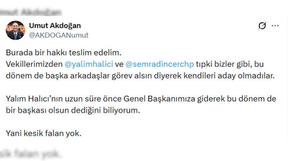Click Umut Akdoğan's profile picture
This screenshot has height=161, width=288.
[x=15, y=30]
